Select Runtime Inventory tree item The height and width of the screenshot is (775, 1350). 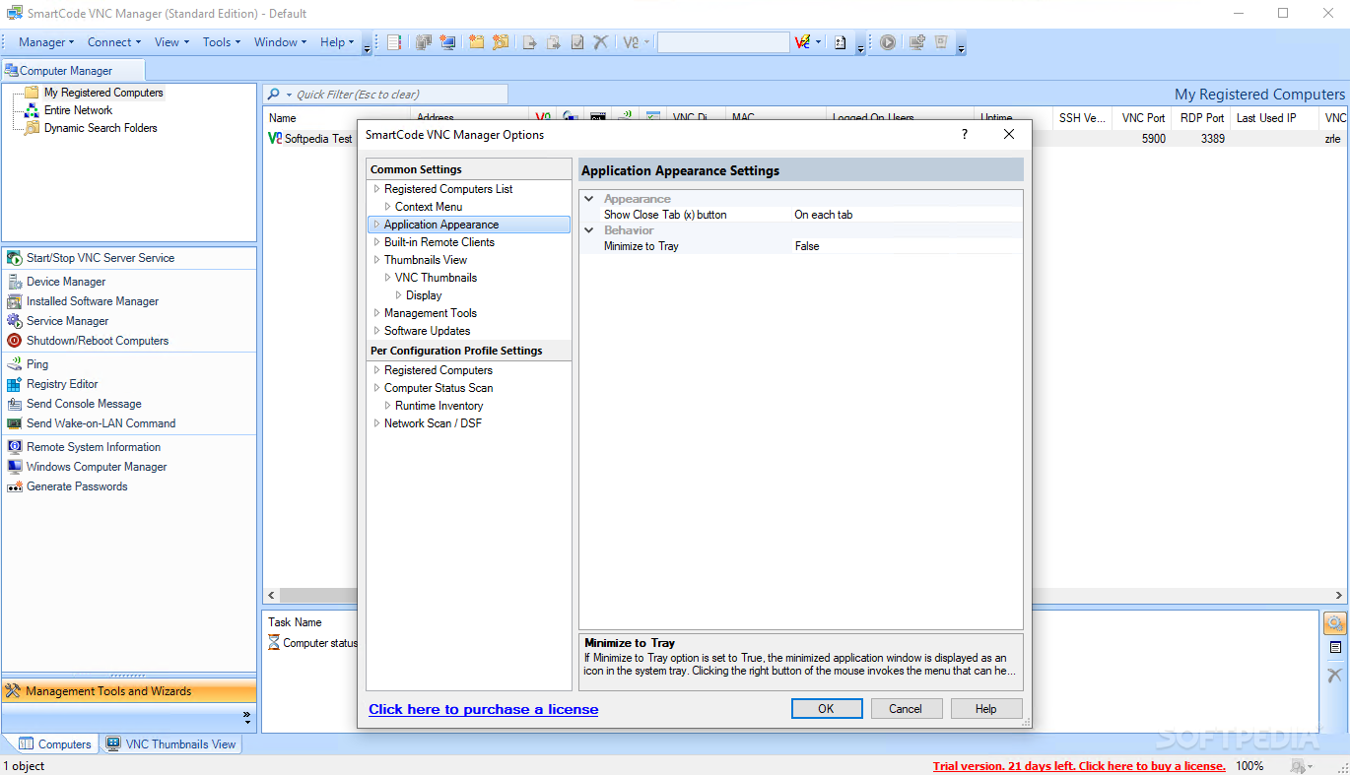439,406
